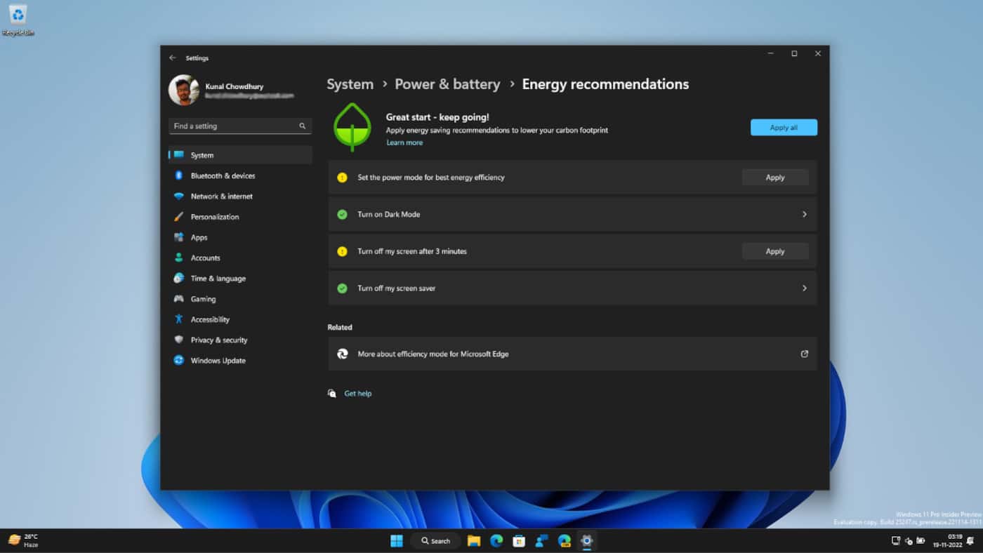Go to the Accounts section

[x=240, y=258]
